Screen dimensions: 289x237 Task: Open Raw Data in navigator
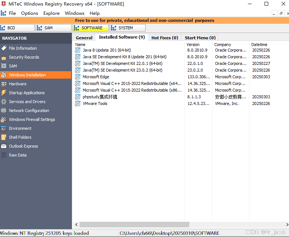pos(36,155)
